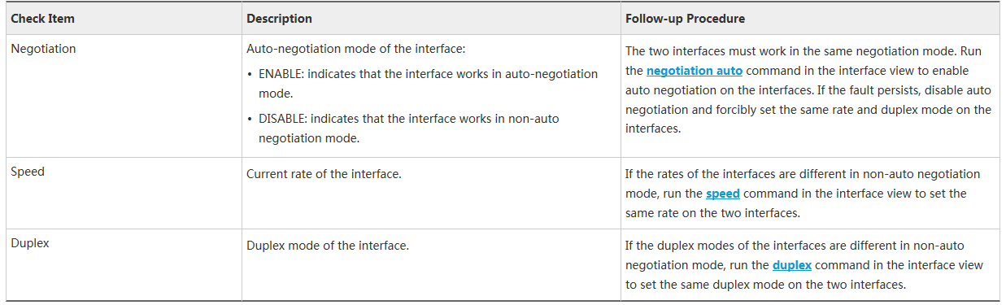Click the Description column header

[x=279, y=18]
